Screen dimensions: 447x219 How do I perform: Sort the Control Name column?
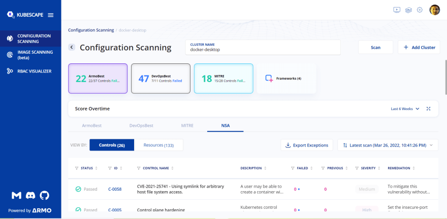click(172, 168)
